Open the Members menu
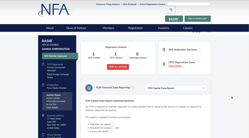Viewport: 249px width, 138px height. (108, 28)
